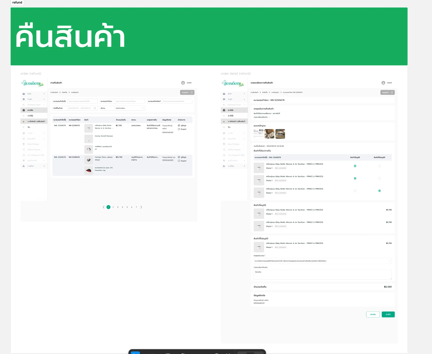Select the approved radio for the third product row
Image resolution: width=432 pixels, height=354 pixels.
[x=355, y=191]
